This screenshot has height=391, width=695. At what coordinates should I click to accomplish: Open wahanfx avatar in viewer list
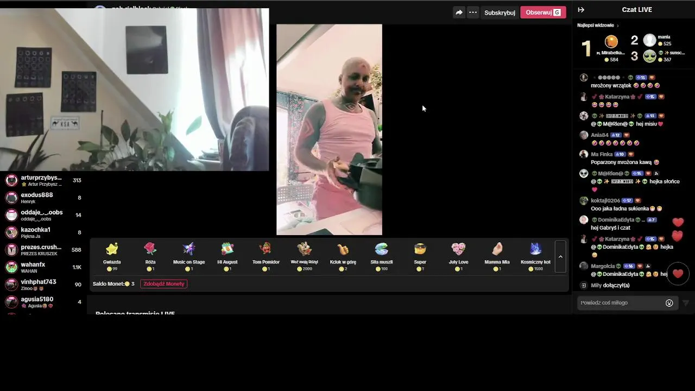[11, 267]
